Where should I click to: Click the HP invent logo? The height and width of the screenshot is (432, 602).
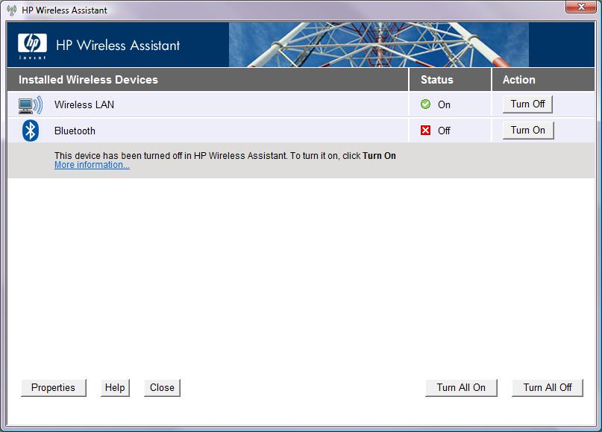[32, 46]
